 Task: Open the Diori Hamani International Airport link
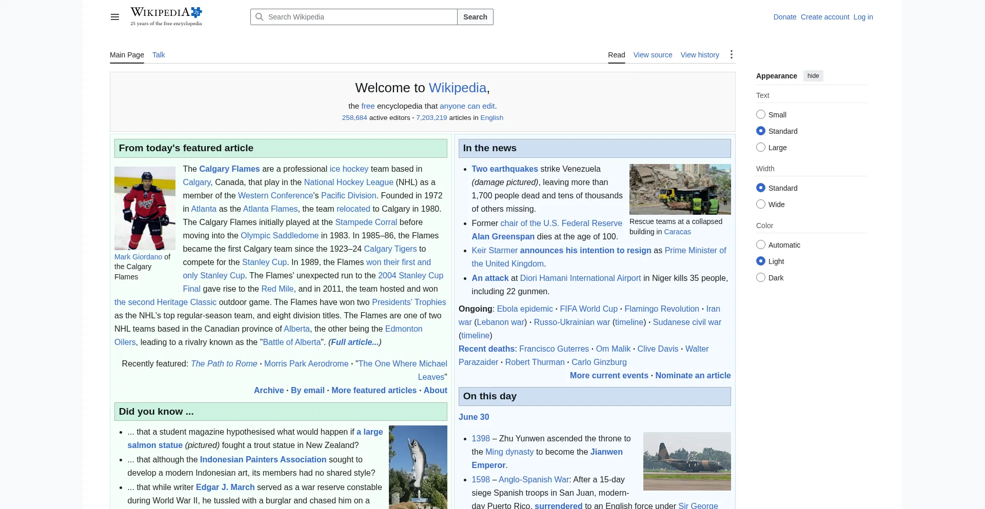580,278
